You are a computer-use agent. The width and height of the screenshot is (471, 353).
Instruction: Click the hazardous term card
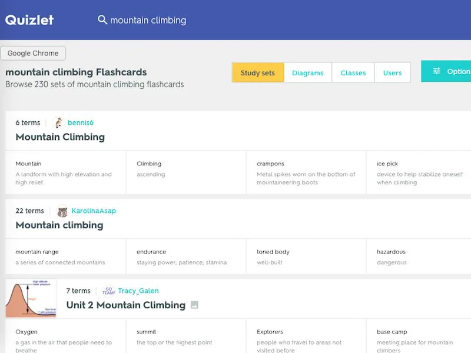(x=419, y=257)
